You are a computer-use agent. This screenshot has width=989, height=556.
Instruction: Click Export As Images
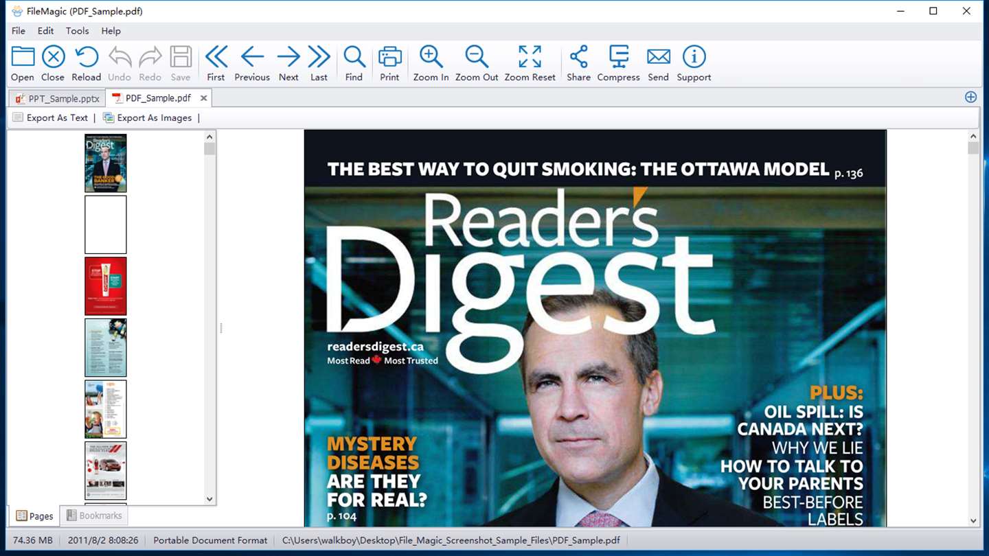(148, 118)
